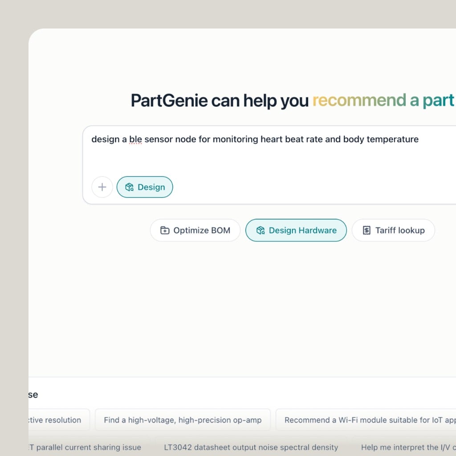Select the Design Hardware button
456x456 pixels.
[296, 230]
